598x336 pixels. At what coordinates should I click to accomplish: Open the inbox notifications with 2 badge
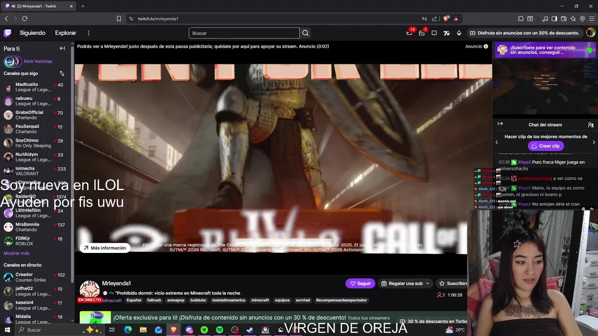tap(422, 33)
